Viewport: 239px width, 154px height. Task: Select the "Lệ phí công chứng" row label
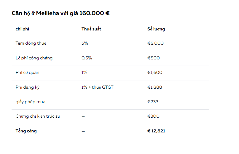point(34,58)
